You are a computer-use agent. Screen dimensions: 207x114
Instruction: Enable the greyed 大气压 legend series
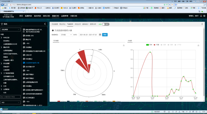[178, 45]
